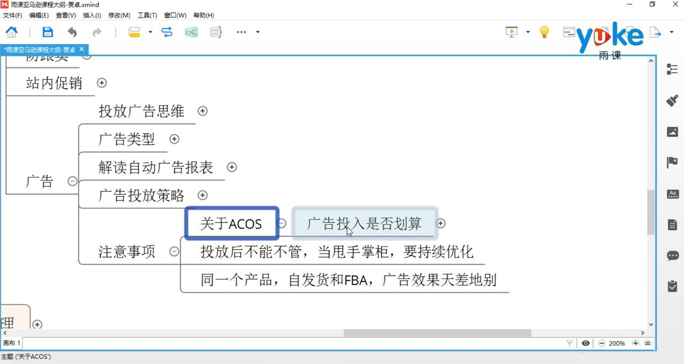Reset zoom to actual size button

(648, 343)
